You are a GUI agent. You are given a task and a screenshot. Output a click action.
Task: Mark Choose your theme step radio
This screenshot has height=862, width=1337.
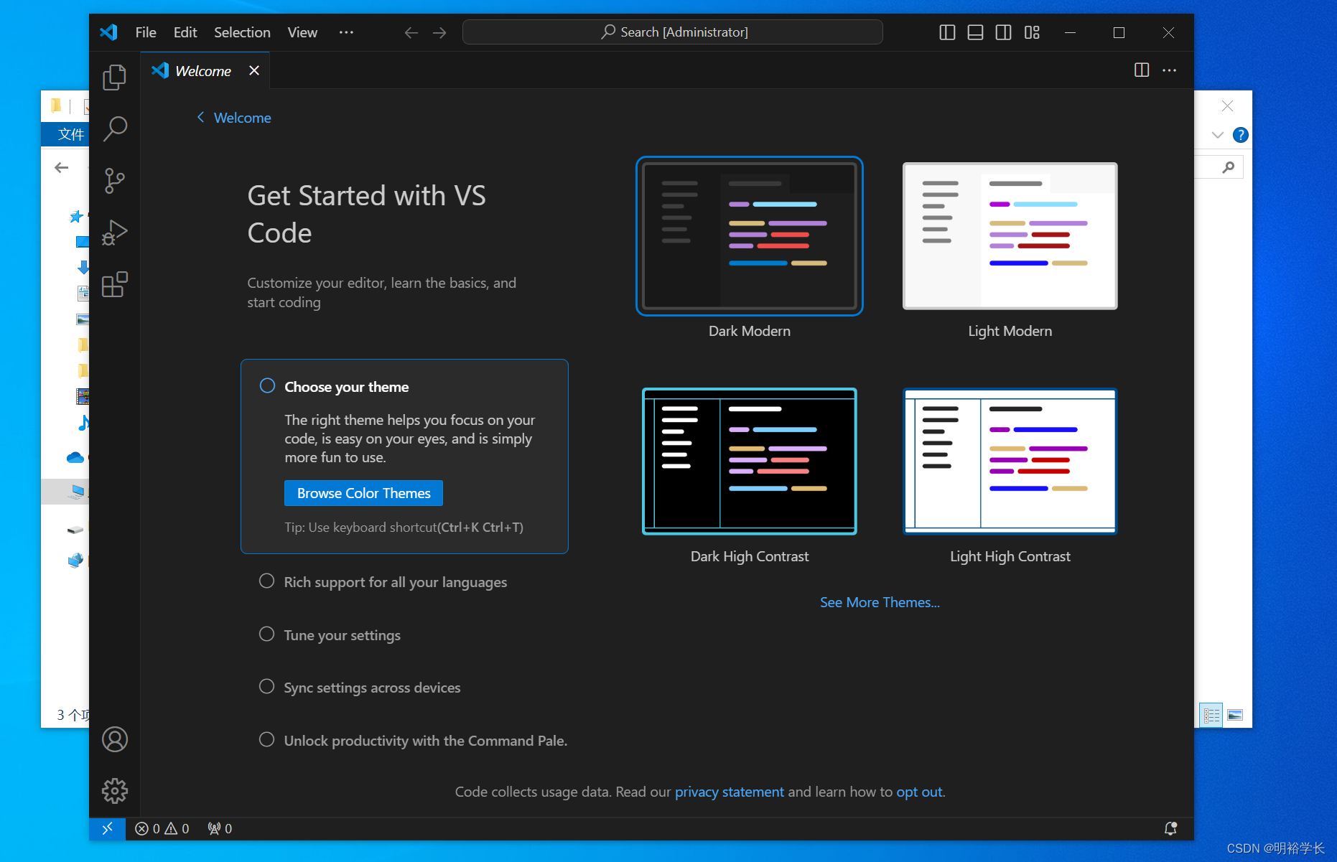(x=267, y=386)
